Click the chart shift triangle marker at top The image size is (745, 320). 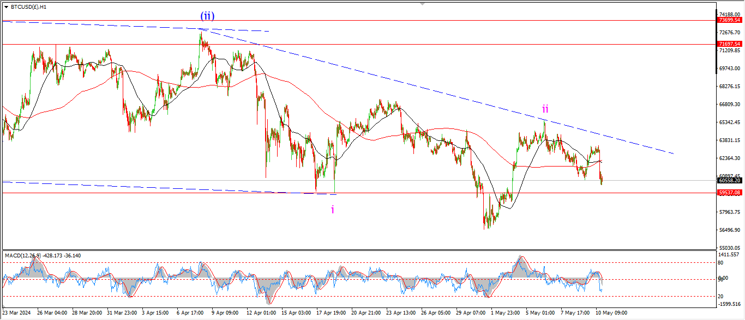tap(422, 3)
